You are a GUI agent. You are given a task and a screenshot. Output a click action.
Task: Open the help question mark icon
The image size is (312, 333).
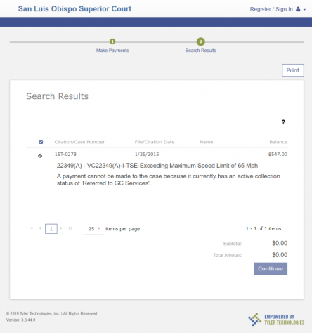pos(283,122)
